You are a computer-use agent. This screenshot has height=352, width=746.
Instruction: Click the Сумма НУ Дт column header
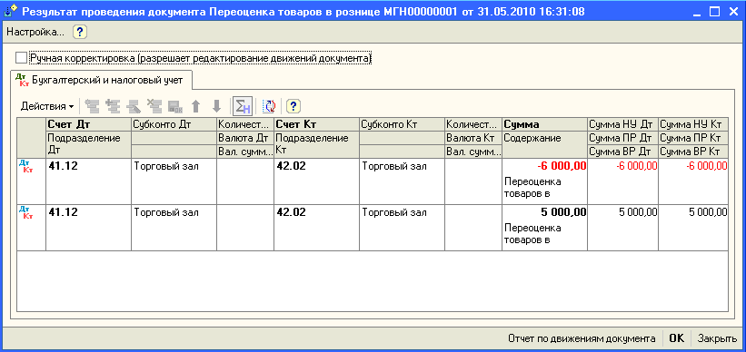pyautogui.click(x=622, y=124)
